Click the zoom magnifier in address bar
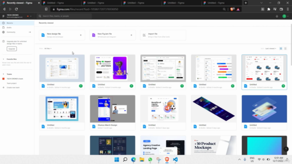292x164 pixels. tap(224, 9)
